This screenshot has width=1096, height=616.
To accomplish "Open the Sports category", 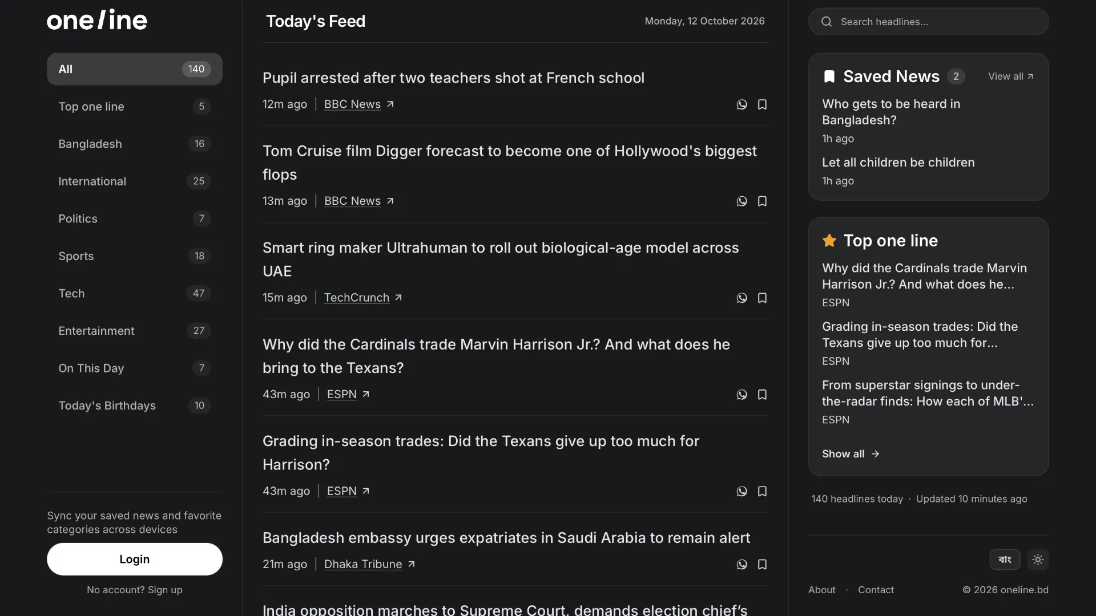I will [x=135, y=256].
